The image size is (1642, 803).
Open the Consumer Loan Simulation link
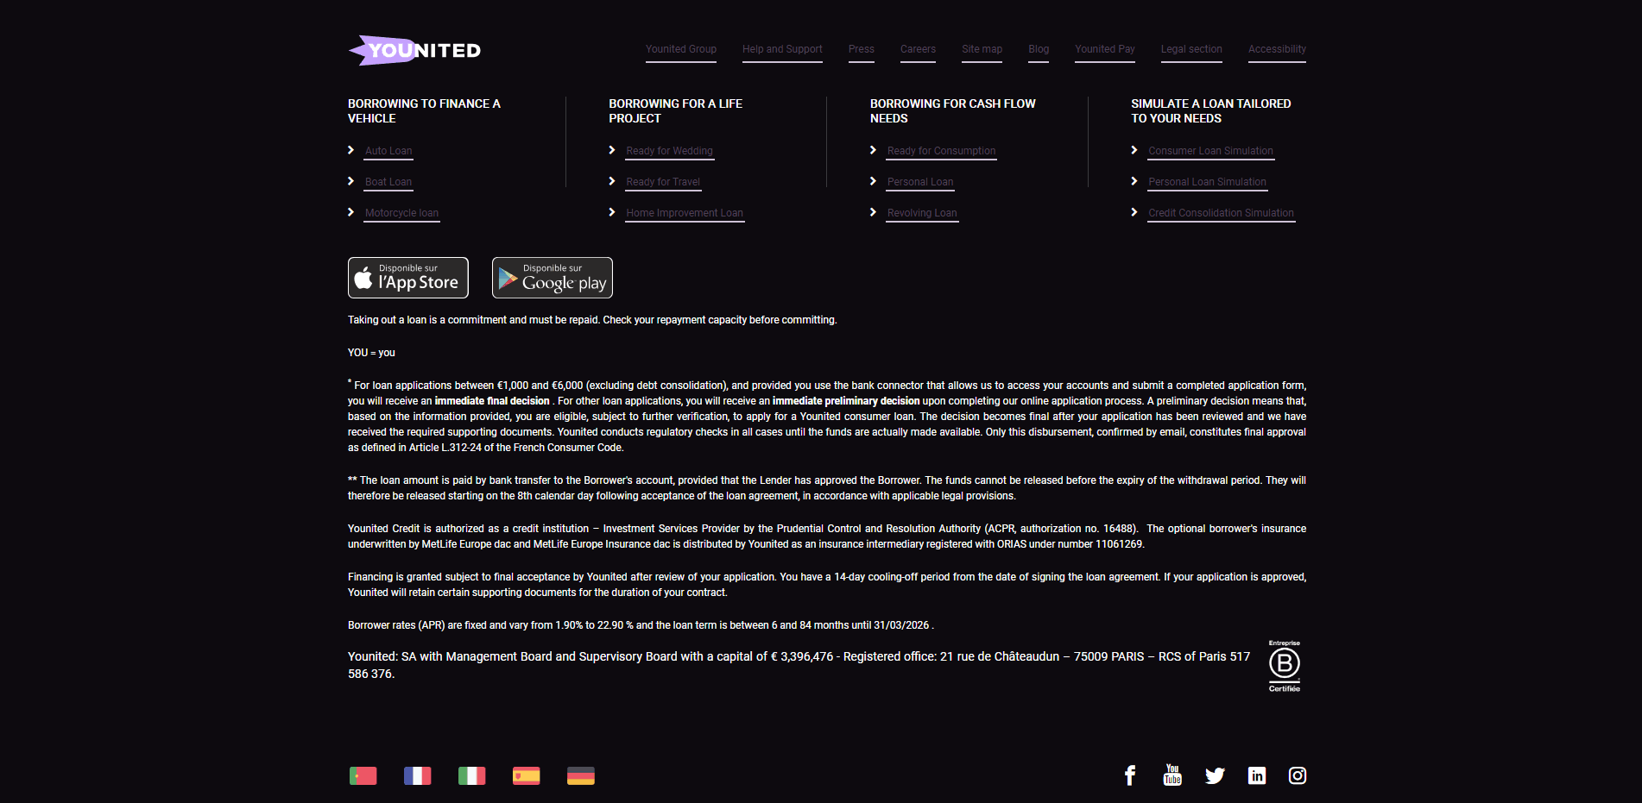tap(1210, 151)
